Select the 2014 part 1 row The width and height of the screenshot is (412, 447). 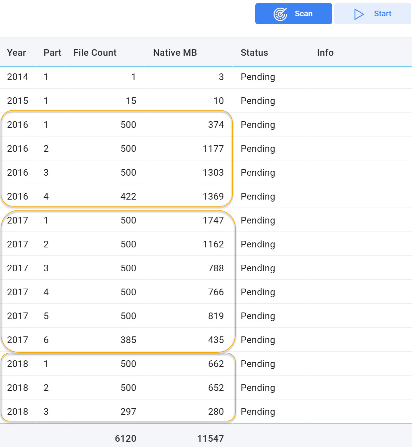tap(206, 77)
